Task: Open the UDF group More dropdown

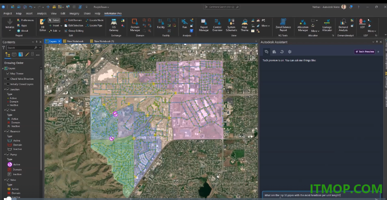Action: [x=372, y=31]
